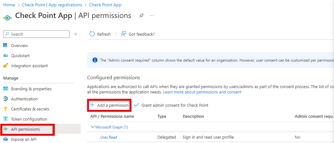Grant admin consent for Check Point
Viewport: 334px width, 143px height.
171,105
